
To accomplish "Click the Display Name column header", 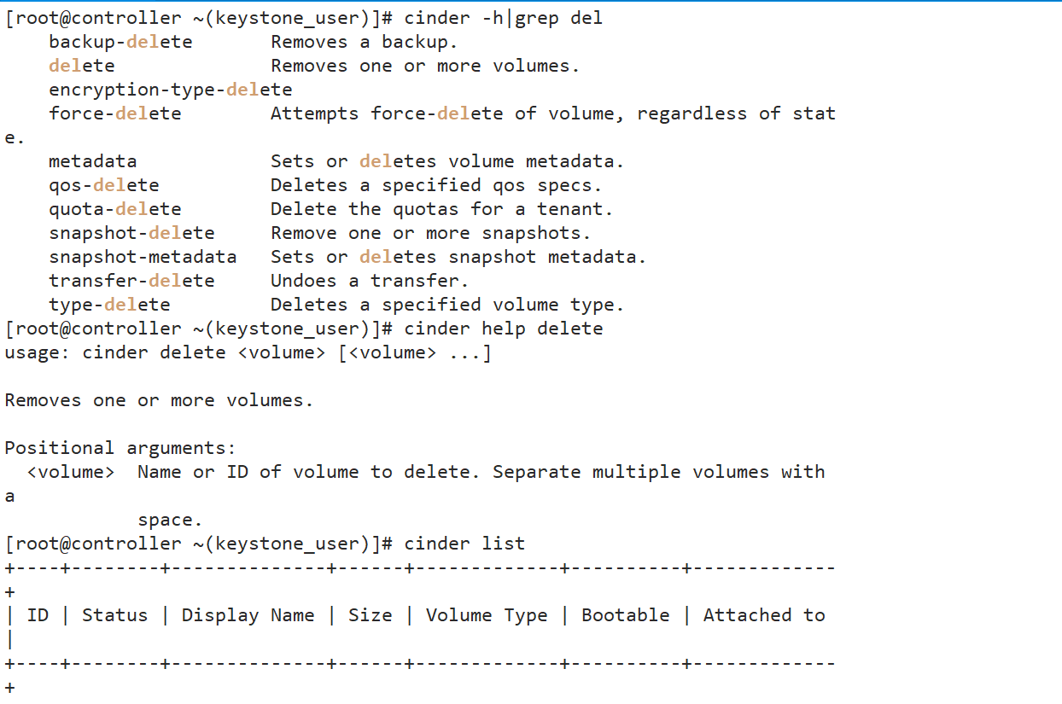I will (248, 615).
